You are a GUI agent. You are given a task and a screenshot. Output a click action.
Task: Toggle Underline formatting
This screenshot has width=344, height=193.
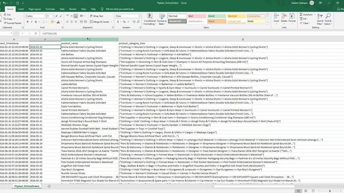click(x=36, y=22)
